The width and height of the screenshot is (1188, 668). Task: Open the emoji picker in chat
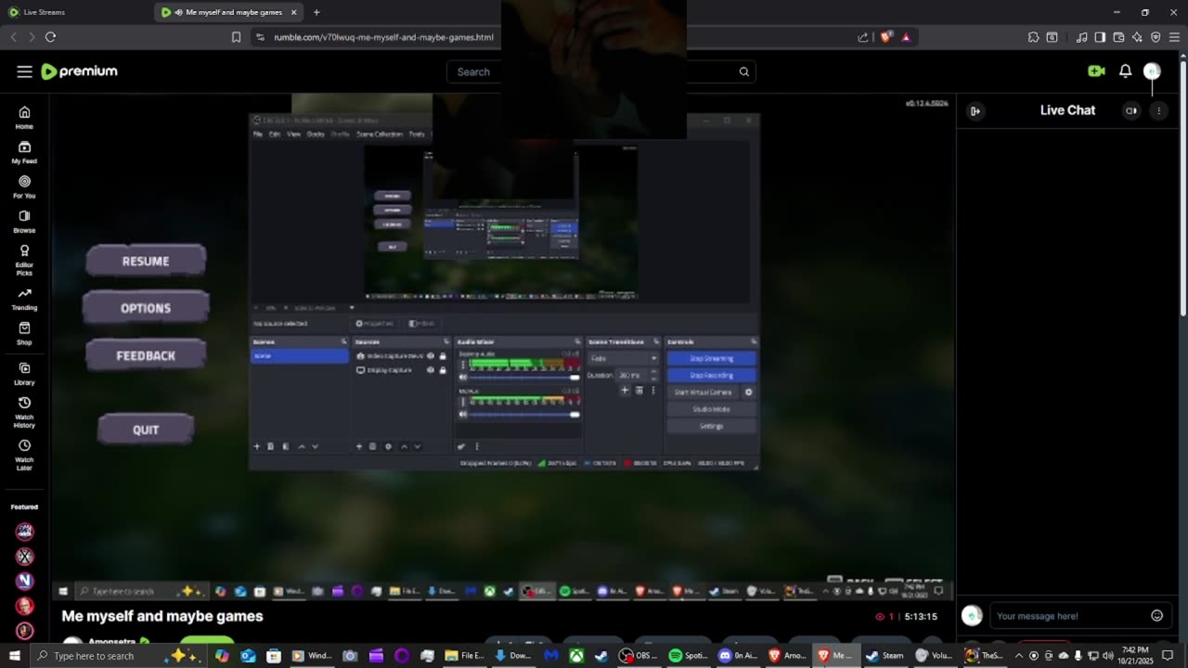click(1156, 615)
